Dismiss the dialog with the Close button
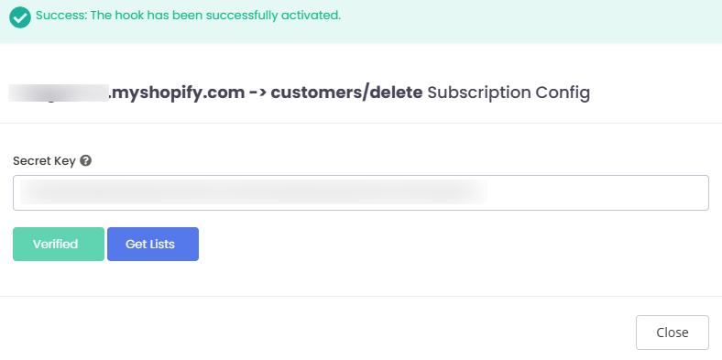 tap(673, 333)
